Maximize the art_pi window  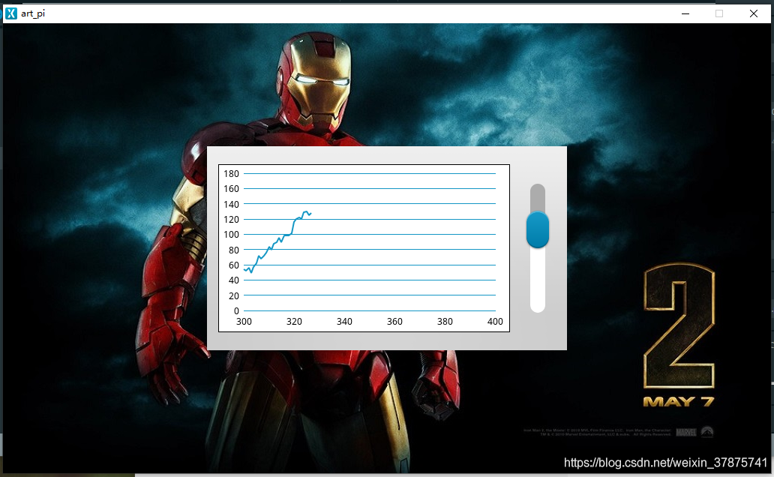click(x=719, y=13)
